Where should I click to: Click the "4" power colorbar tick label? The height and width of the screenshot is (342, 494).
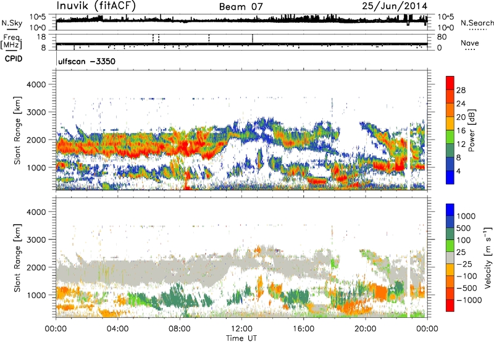pyautogui.click(x=459, y=171)
